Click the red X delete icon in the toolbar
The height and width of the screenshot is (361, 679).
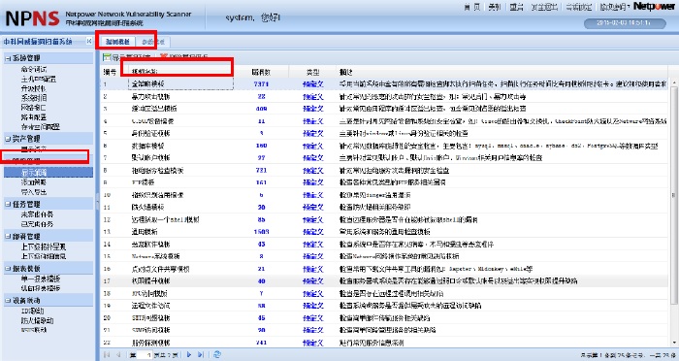point(164,57)
